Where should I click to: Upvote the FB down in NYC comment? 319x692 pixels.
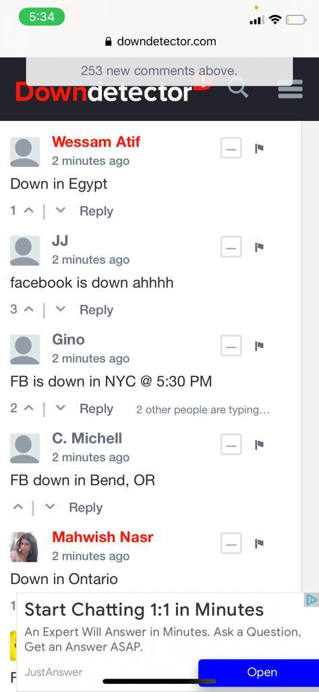pyautogui.click(x=28, y=409)
